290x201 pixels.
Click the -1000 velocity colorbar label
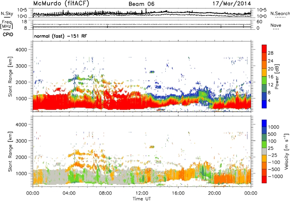click(275, 176)
